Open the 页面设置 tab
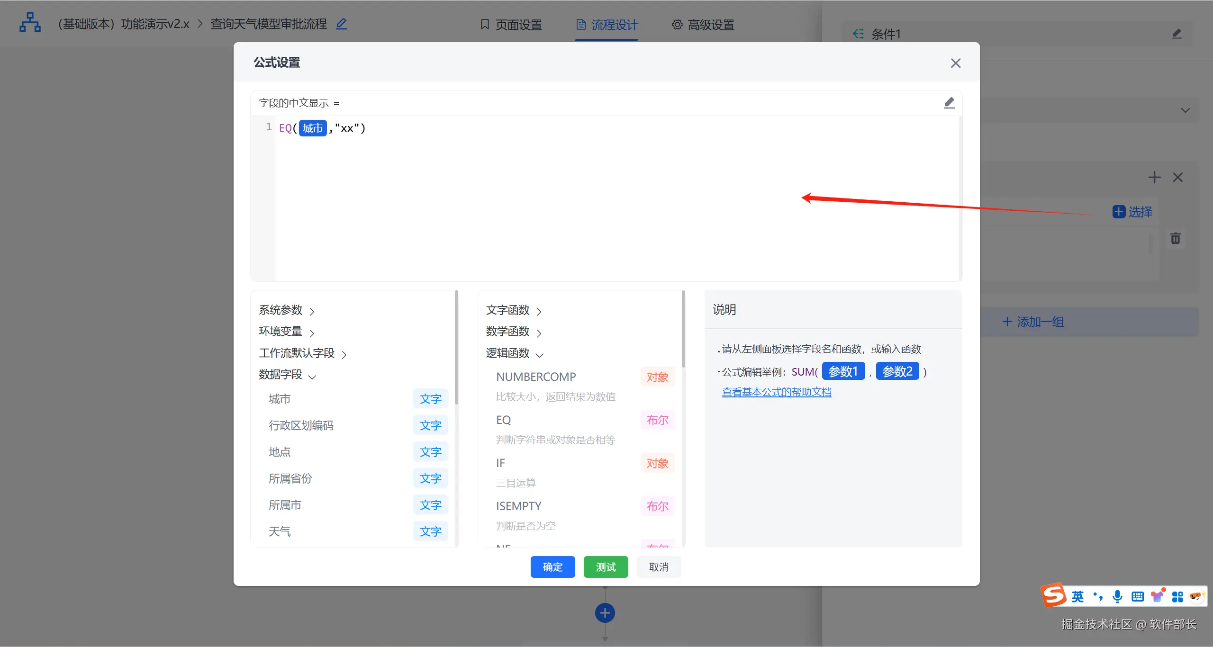 coord(511,25)
